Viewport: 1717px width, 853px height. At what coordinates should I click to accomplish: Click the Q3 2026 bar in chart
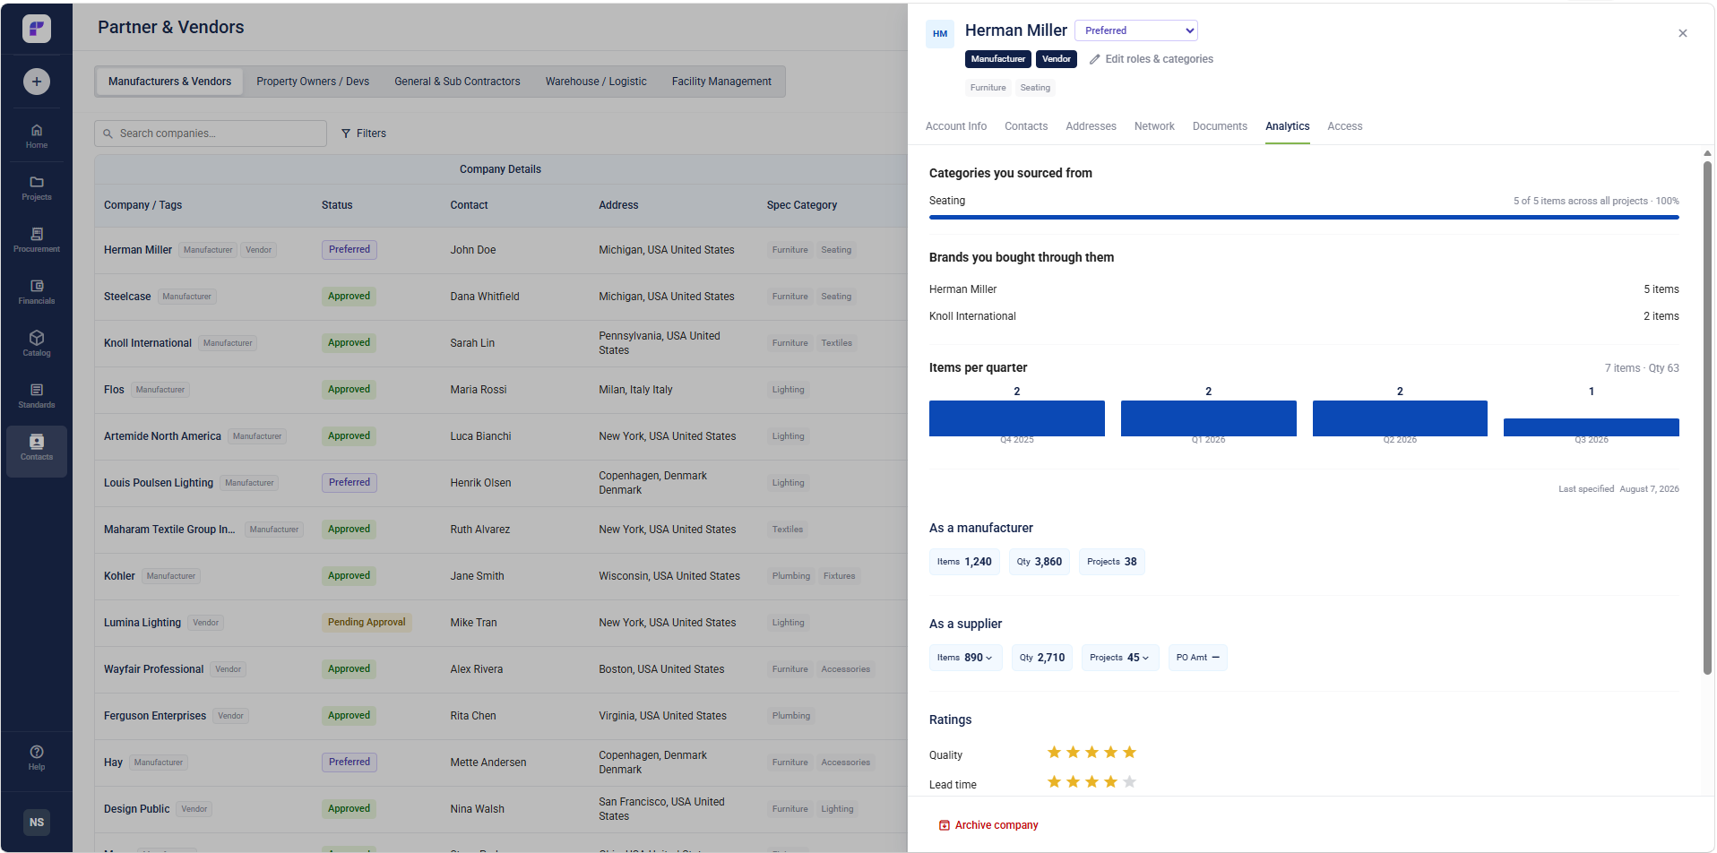click(x=1592, y=427)
